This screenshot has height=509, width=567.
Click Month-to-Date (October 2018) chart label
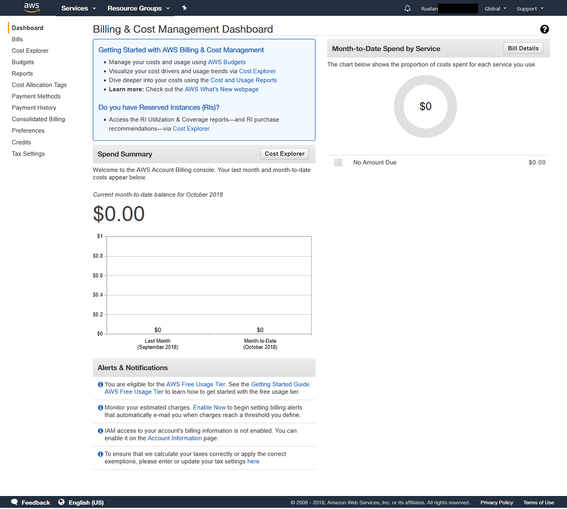pos(260,344)
